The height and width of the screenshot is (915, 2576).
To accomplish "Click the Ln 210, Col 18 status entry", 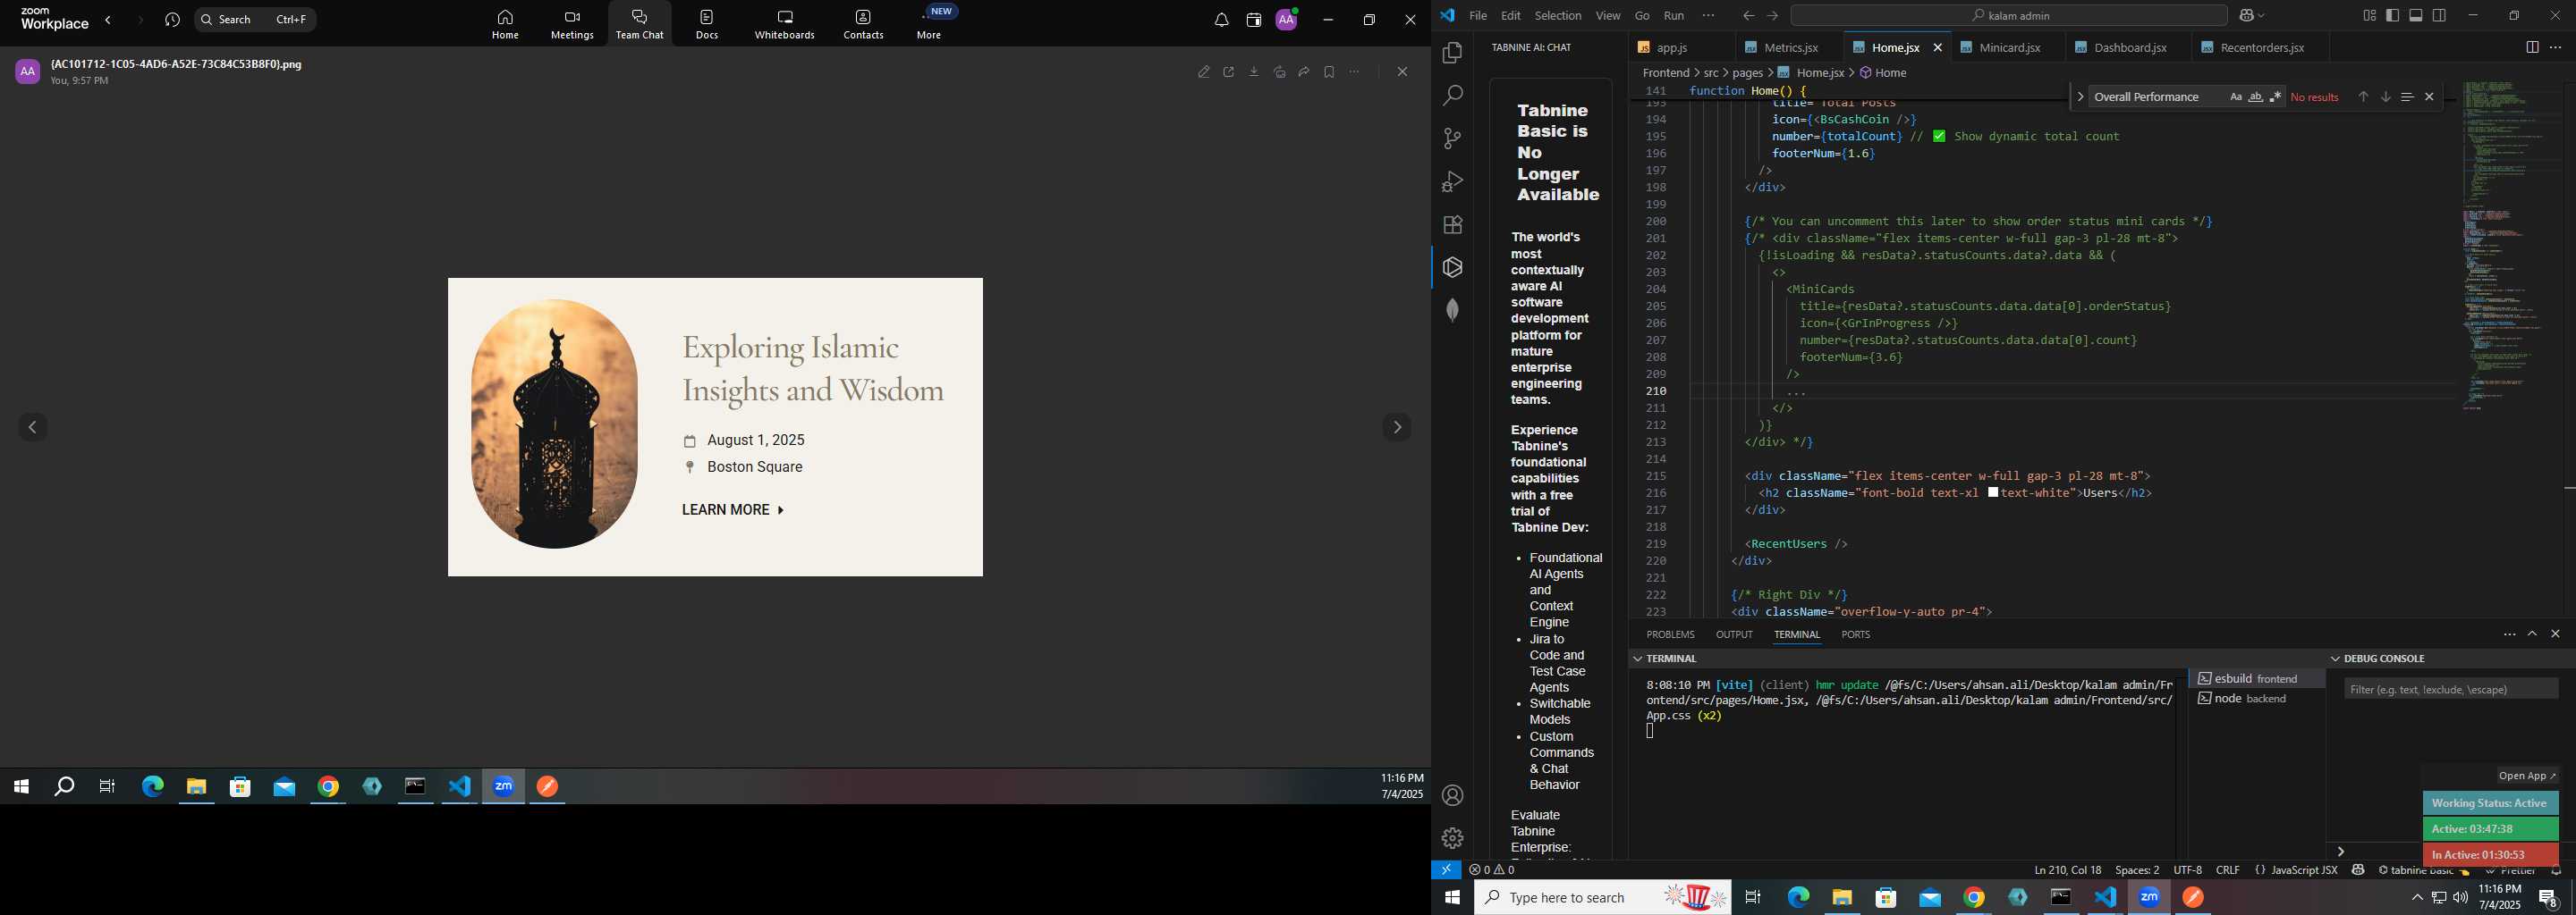I will coord(2067,870).
